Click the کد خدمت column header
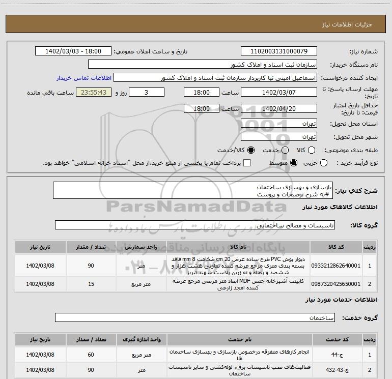 tap(337, 339)
